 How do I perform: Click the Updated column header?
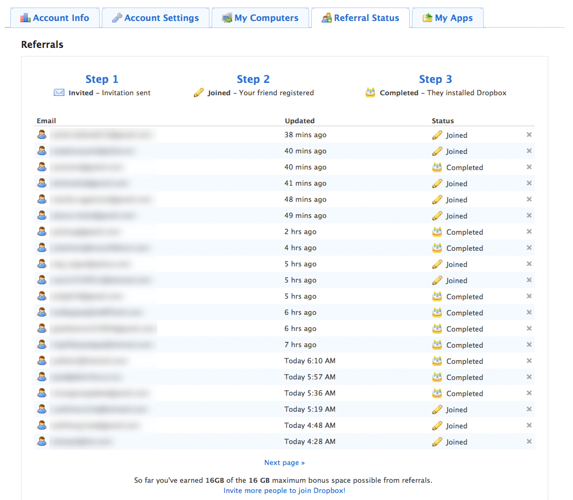click(299, 121)
